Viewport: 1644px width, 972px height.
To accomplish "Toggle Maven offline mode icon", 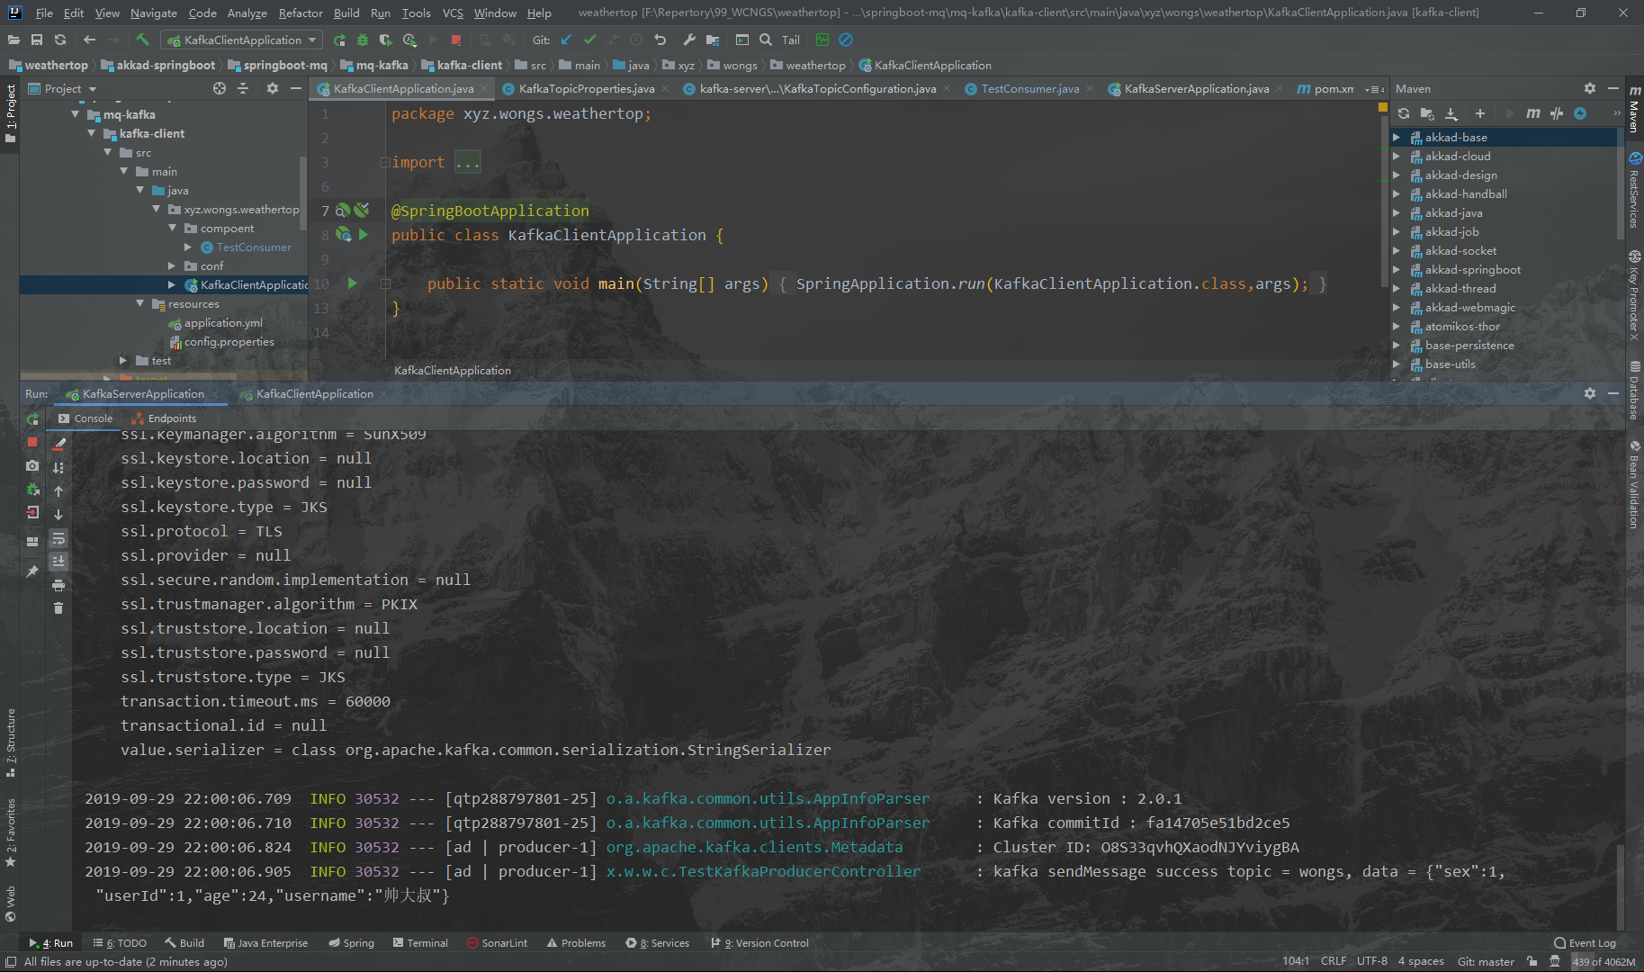I will pos(1557,113).
